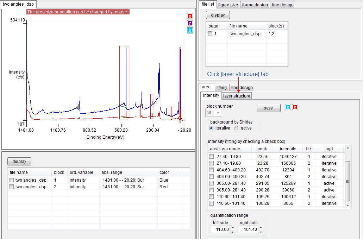Screen dimensions: 363x239
Task: Check the 305.00-281.40 block 1 row
Action: [212, 183]
